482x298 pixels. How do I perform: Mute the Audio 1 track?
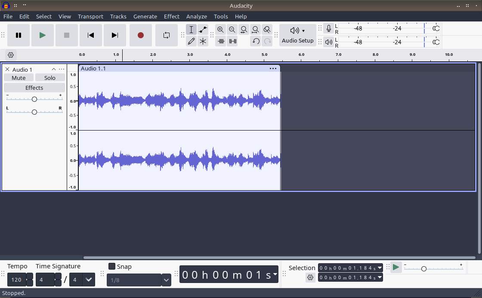coord(19,78)
